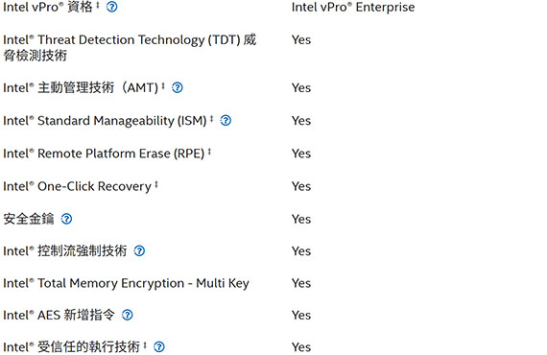547x355 pixels.
Task: Click help icon for 控制流強制技術
Action: click(x=139, y=251)
